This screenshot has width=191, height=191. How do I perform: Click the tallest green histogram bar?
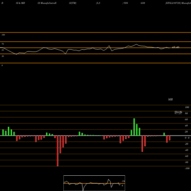click(x=134, y=127)
